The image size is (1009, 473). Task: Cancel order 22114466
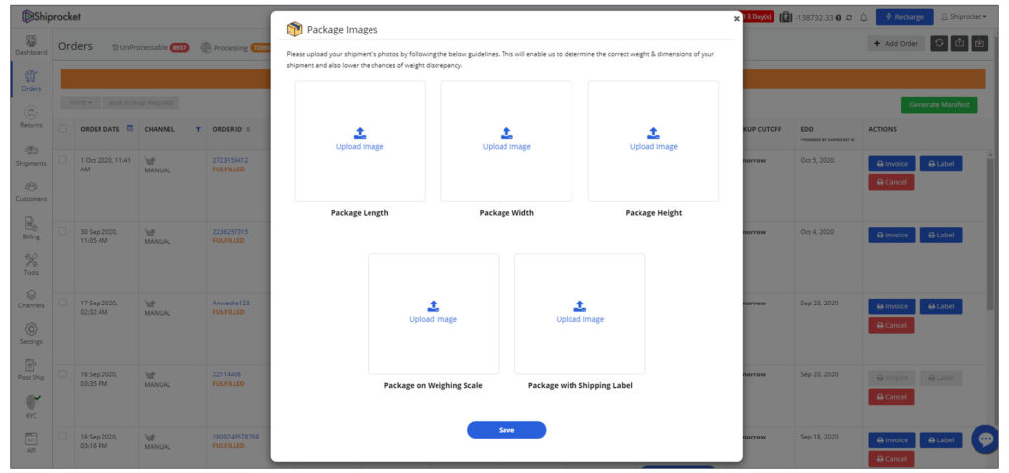tap(891, 397)
